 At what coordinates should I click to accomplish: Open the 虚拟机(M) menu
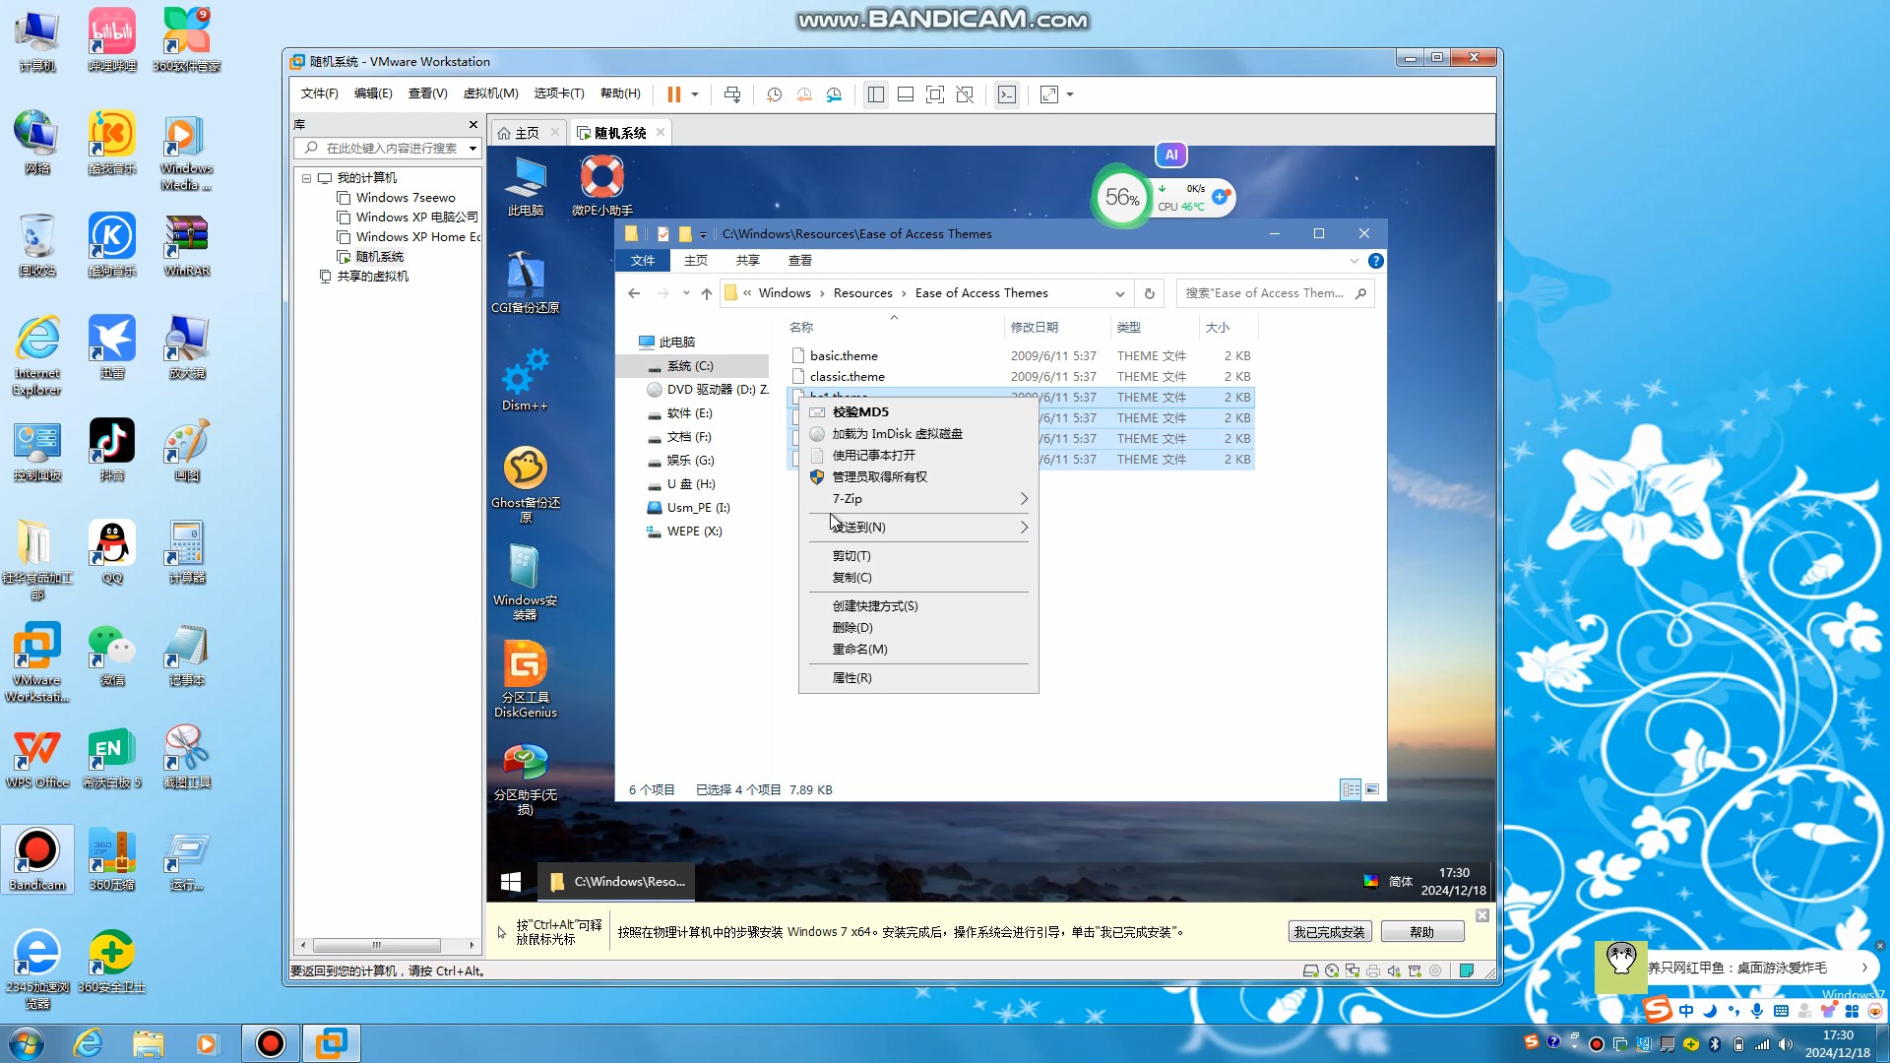click(x=490, y=94)
